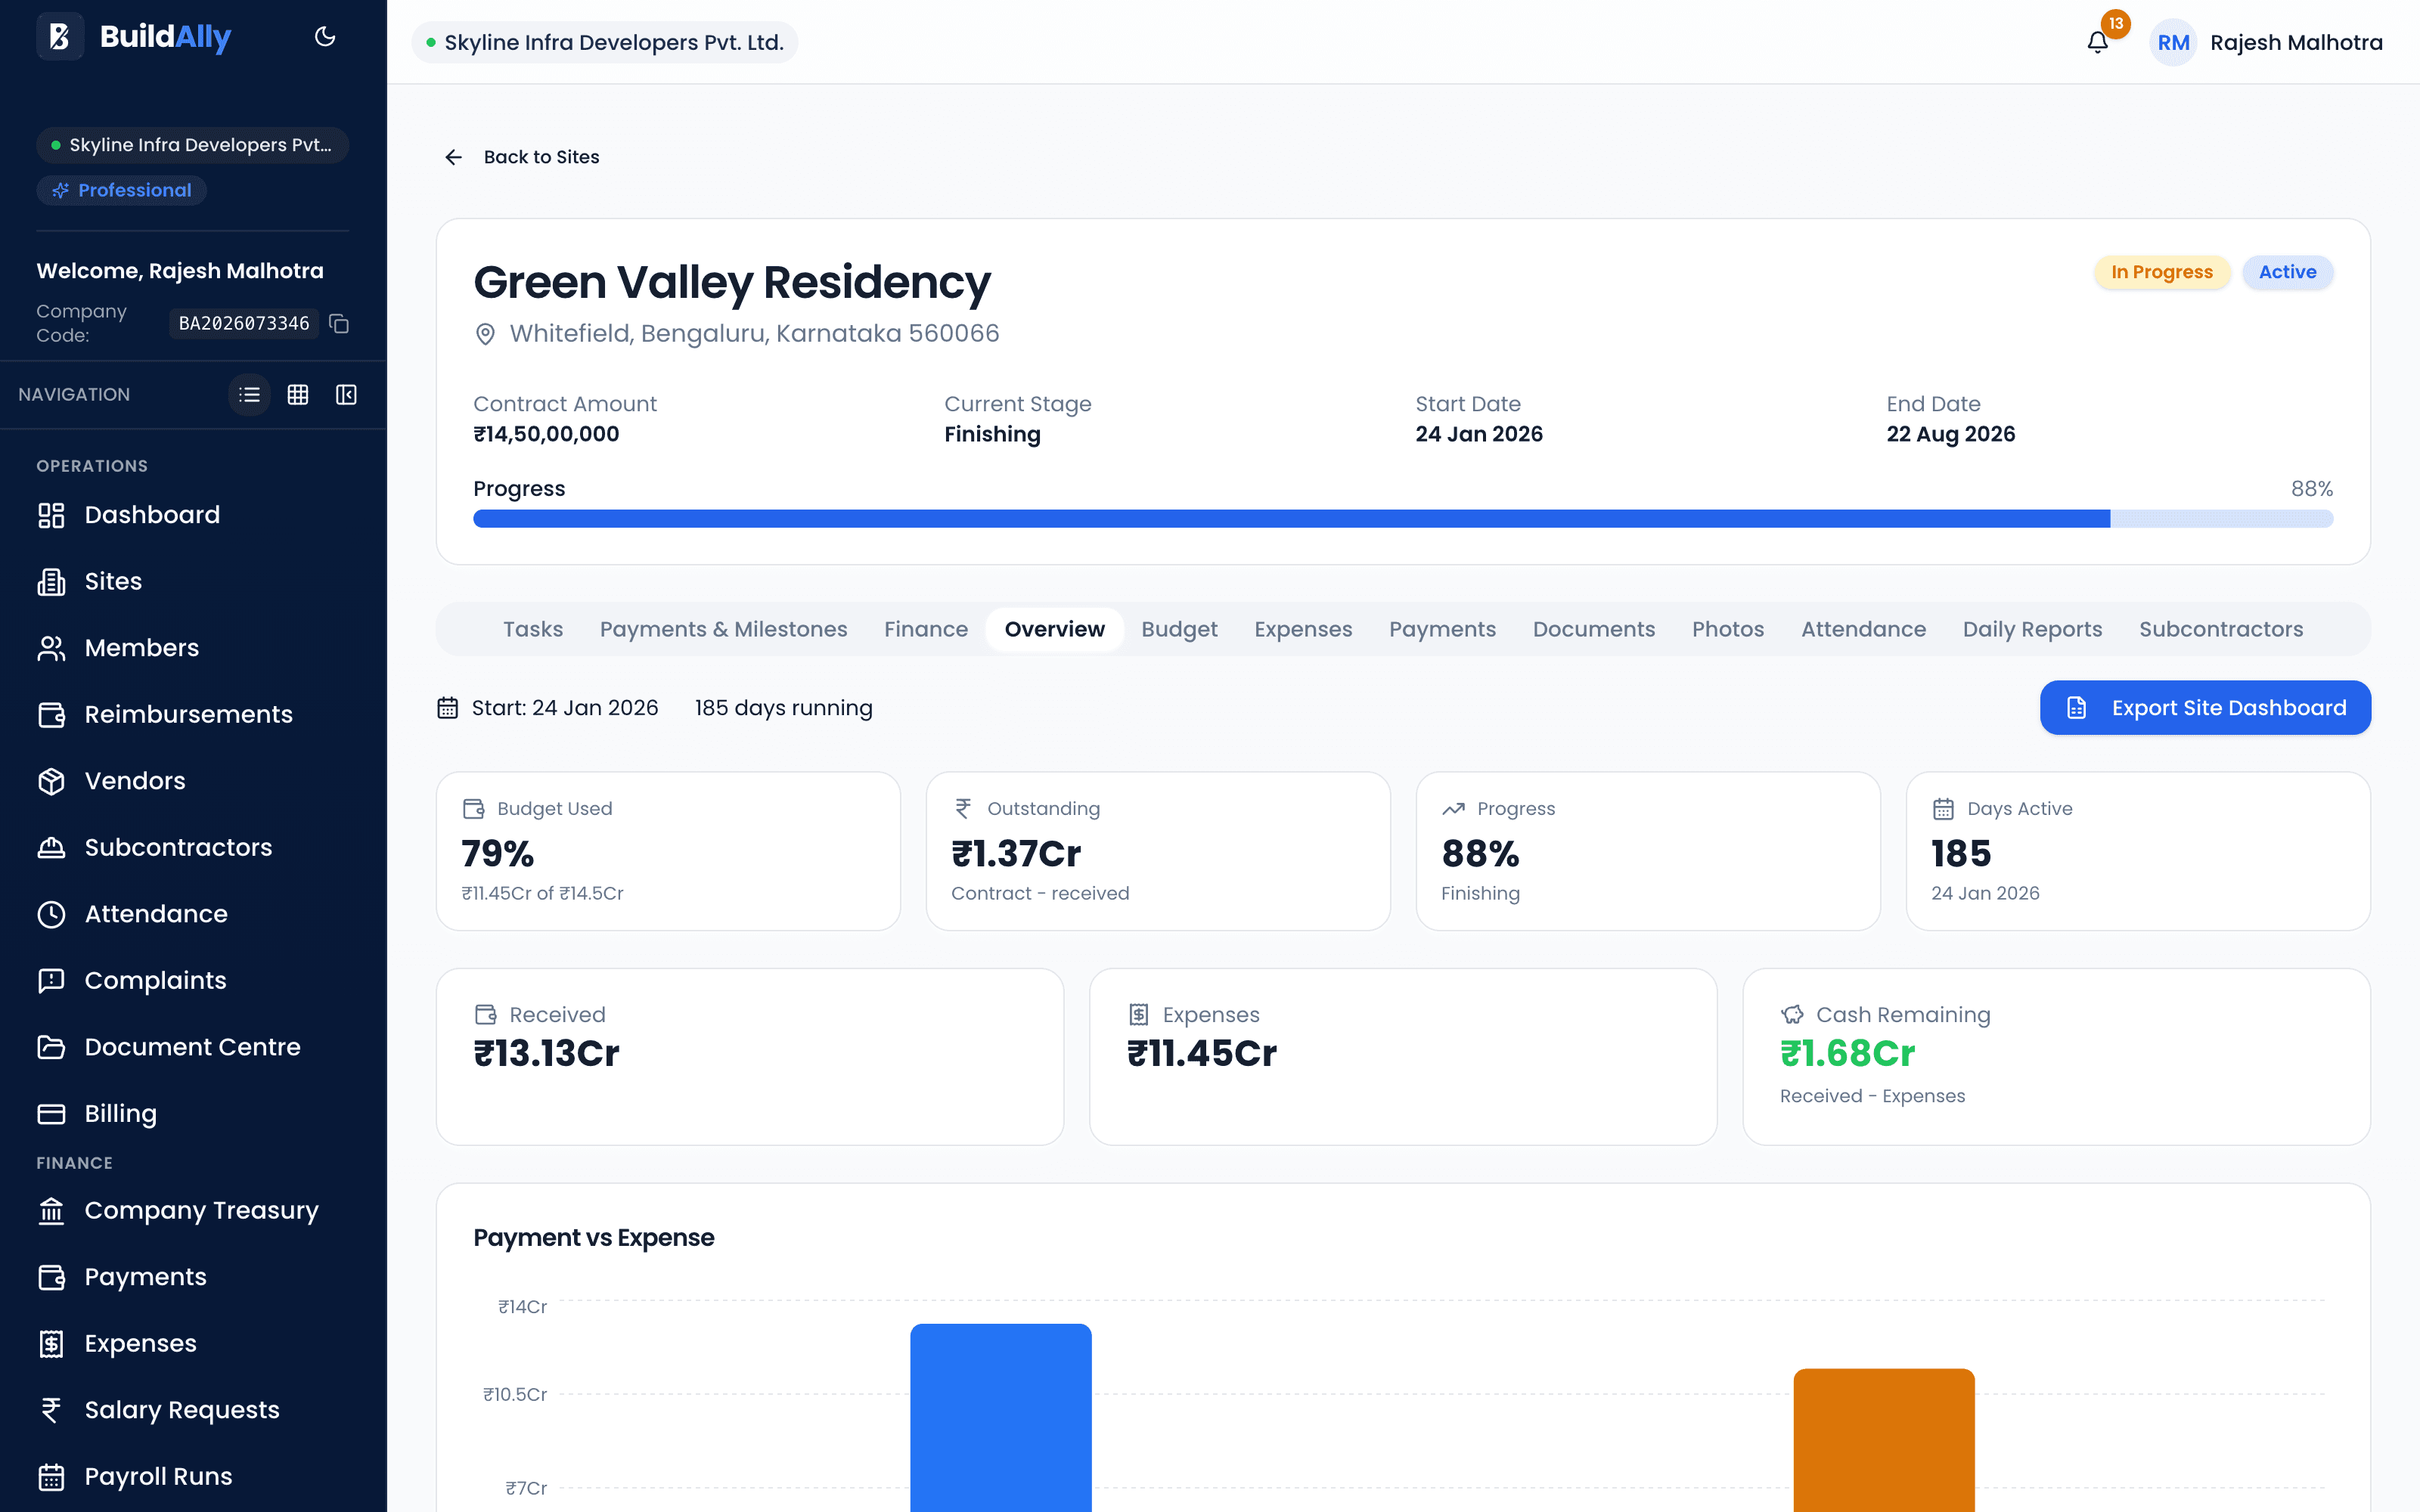Click the Payroll Runs calendar icon
The image size is (2420, 1512).
click(51, 1477)
